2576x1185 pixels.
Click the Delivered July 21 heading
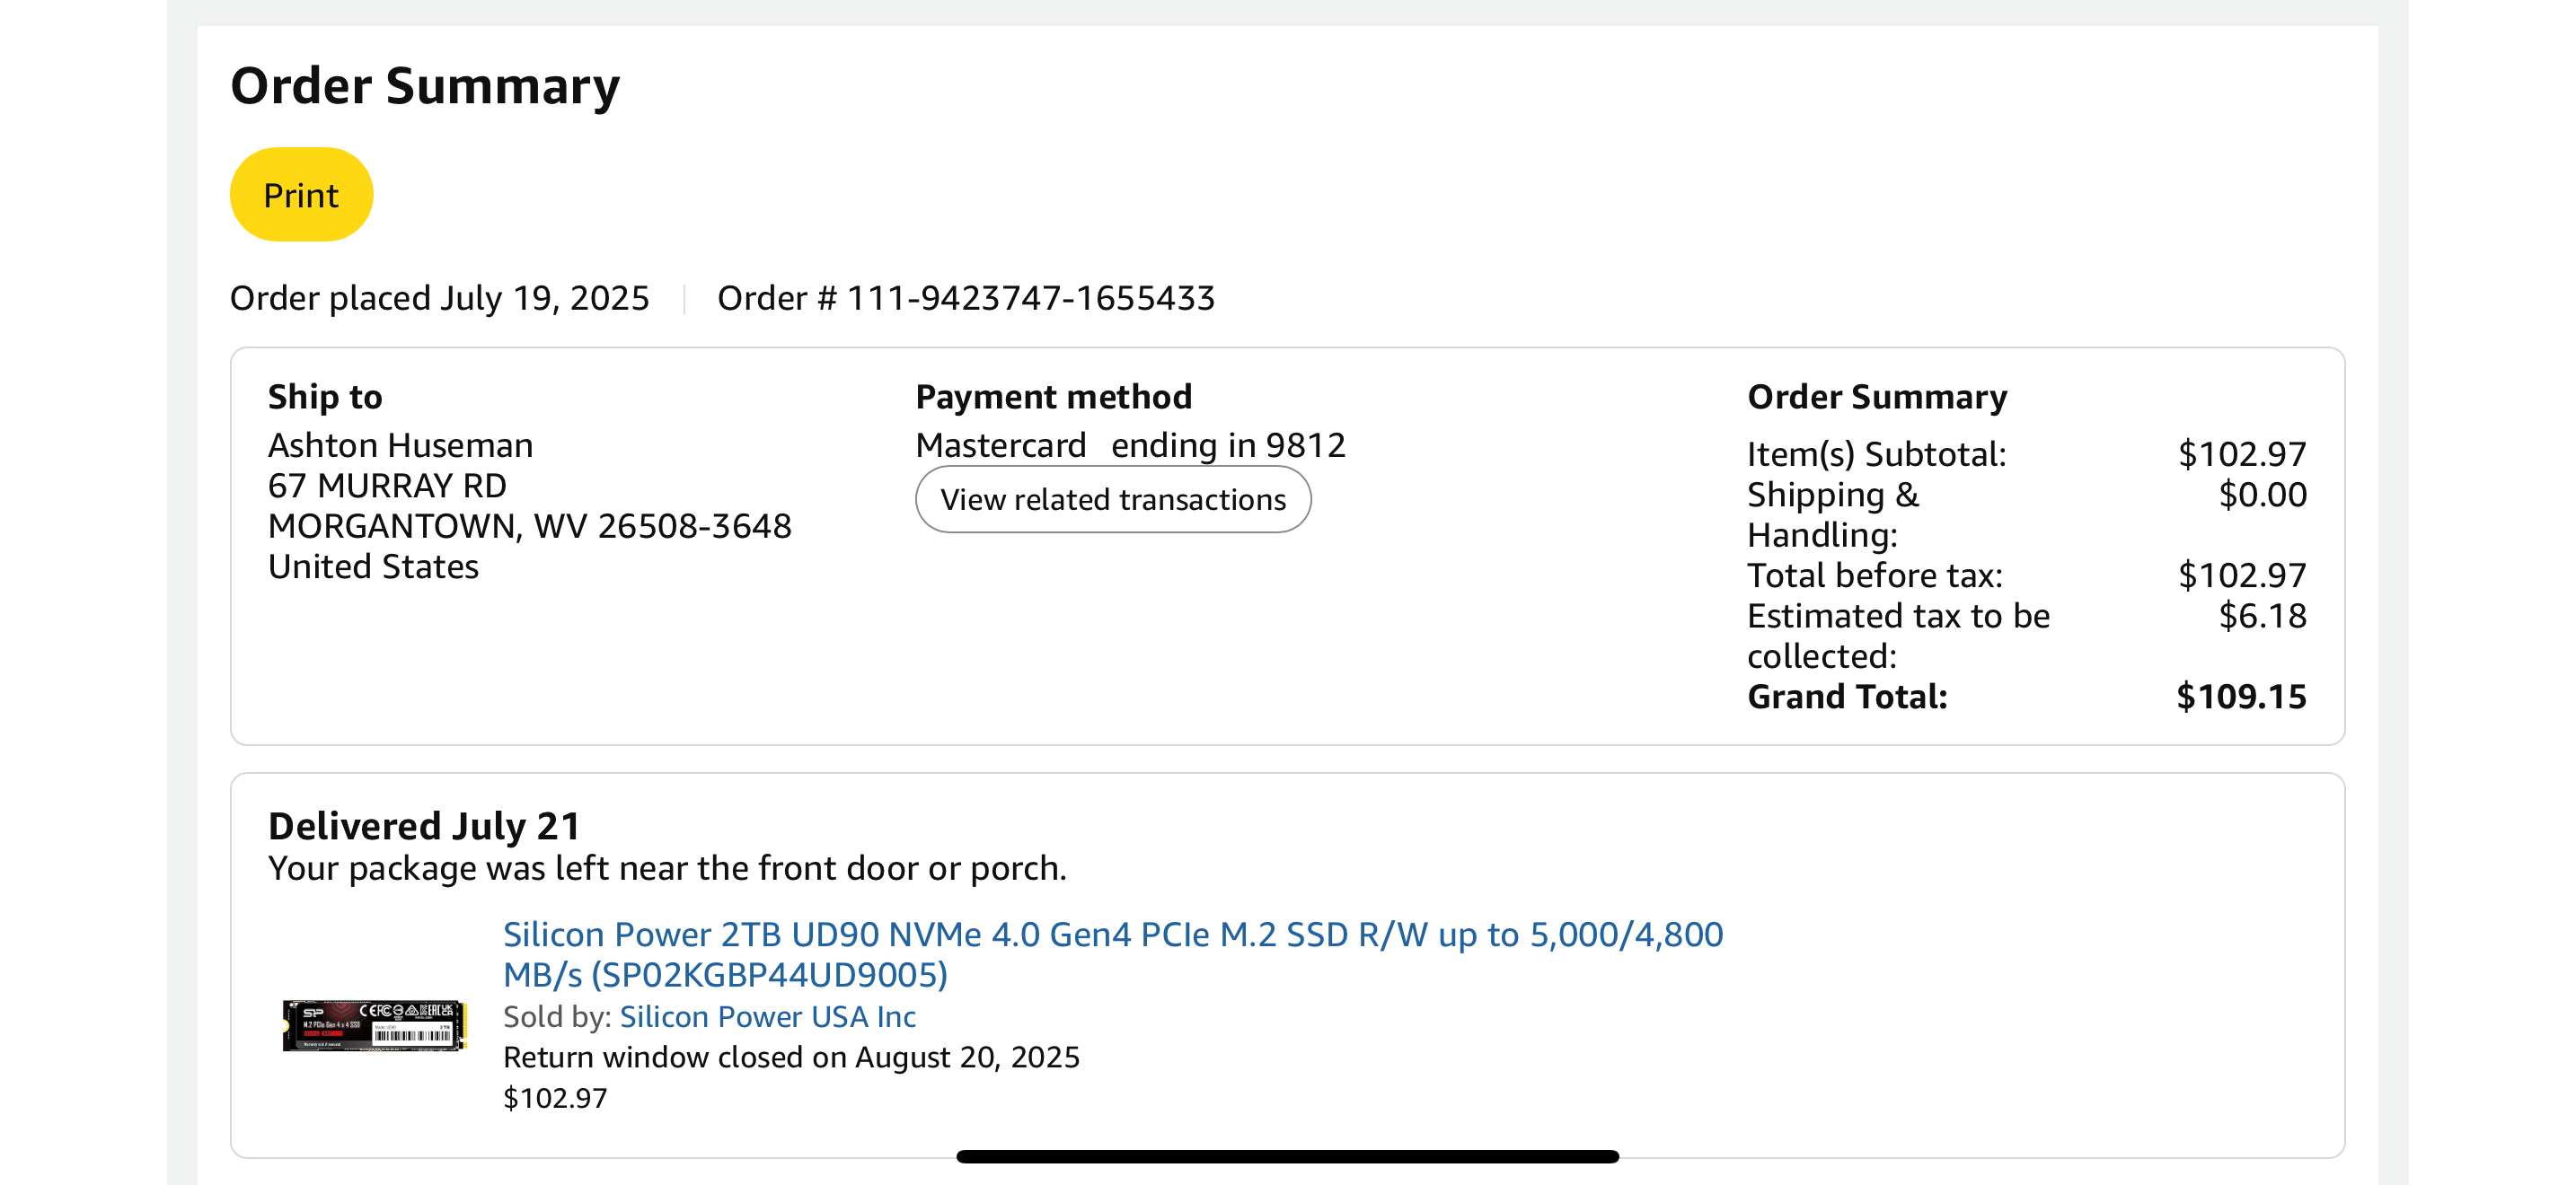tap(424, 825)
